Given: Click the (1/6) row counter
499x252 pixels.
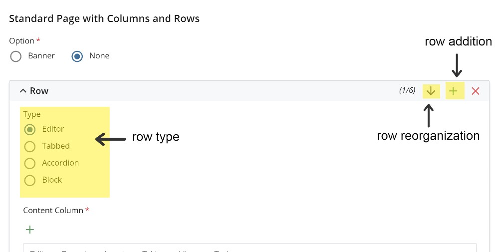Looking at the screenshot, I should (x=407, y=91).
